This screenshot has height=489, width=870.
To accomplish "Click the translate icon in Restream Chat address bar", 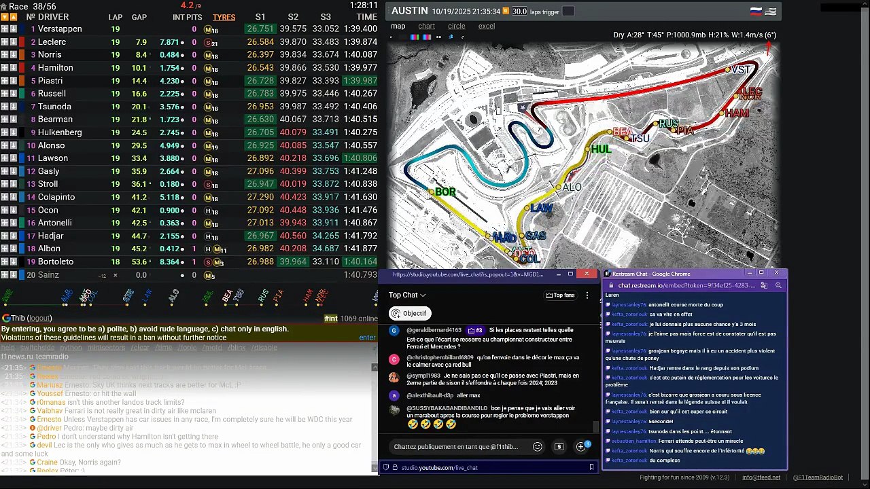I will pyautogui.click(x=764, y=286).
